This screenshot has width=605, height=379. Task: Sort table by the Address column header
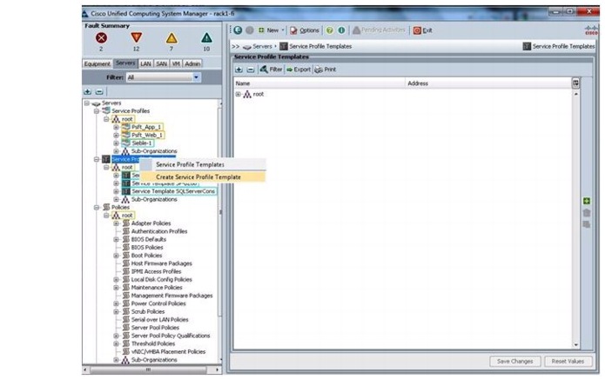(488, 83)
